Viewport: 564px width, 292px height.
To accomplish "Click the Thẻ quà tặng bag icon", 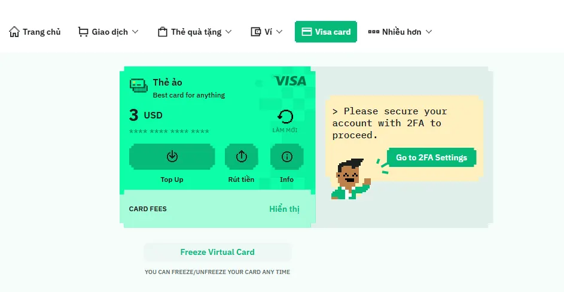I will [x=162, y=32].
